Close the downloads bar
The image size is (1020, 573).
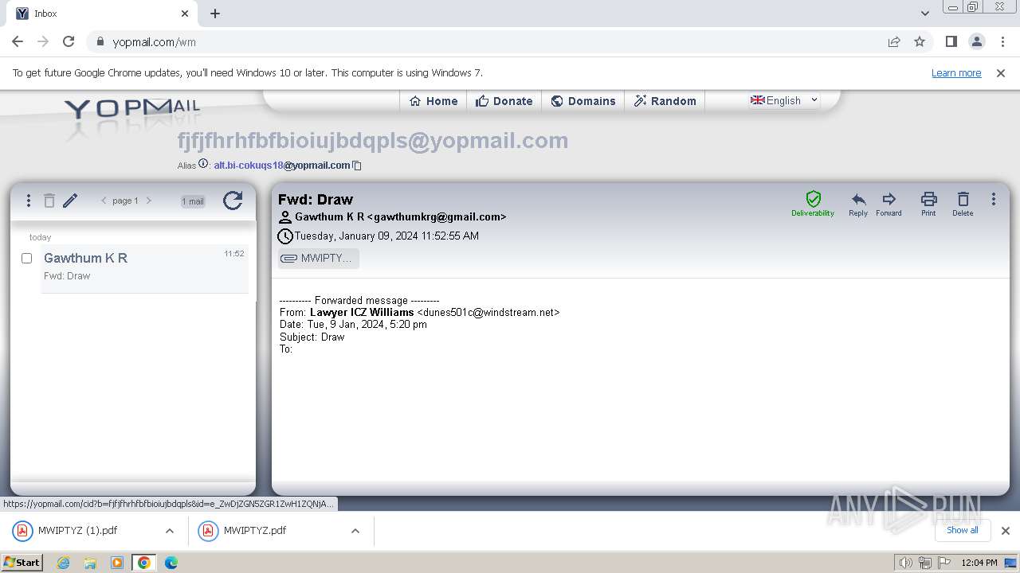coord(1006,531)
